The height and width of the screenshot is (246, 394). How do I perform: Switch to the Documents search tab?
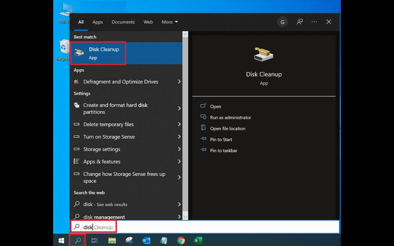123,22
